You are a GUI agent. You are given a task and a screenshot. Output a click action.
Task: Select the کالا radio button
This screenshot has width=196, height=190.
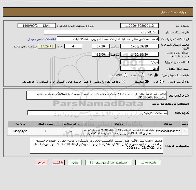pos(156,75)
